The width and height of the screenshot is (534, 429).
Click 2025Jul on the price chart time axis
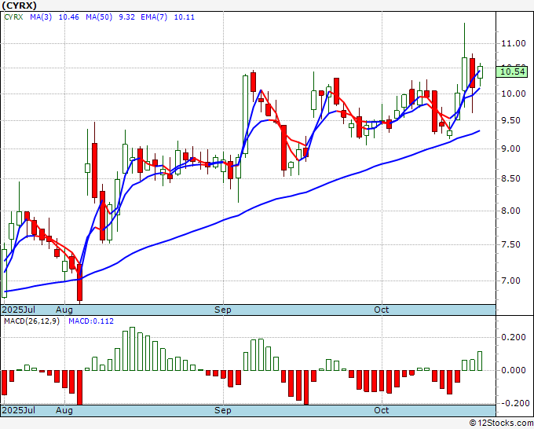coord(19,310)
